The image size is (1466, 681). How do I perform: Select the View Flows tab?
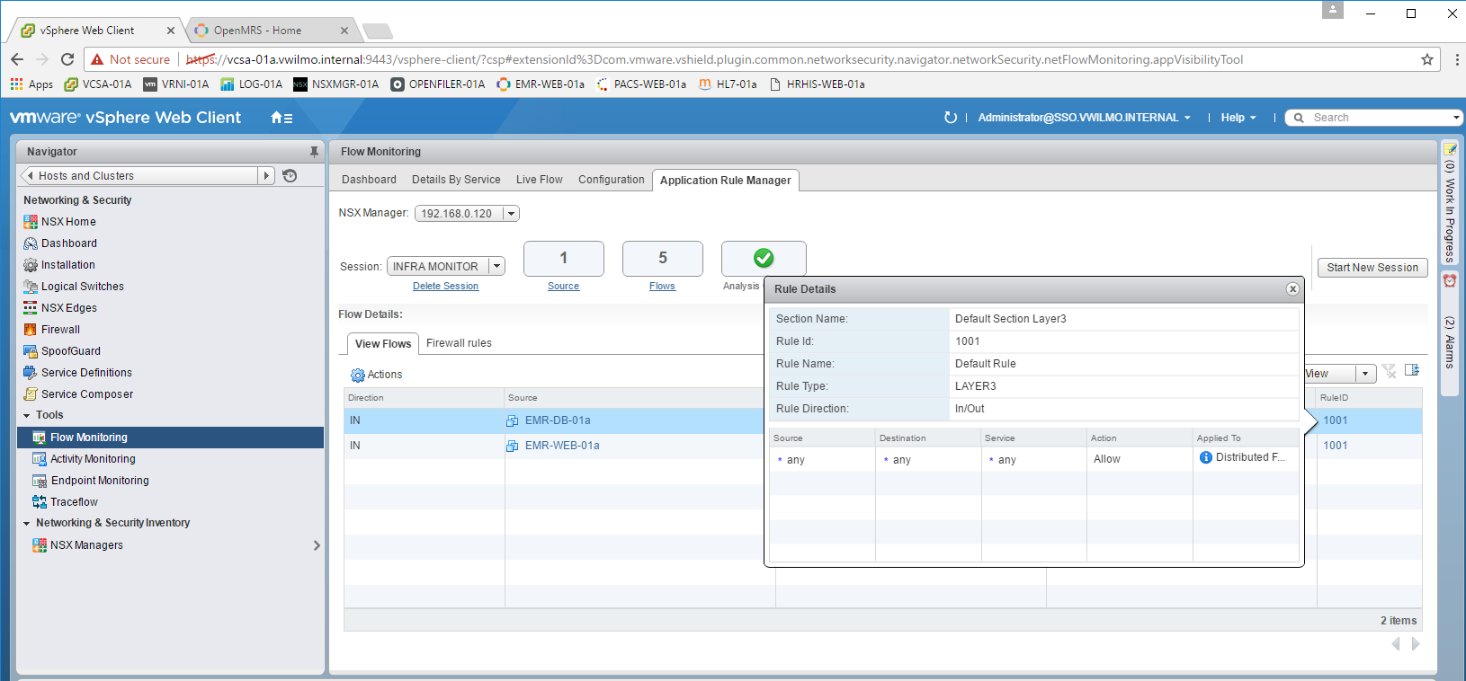pyautogui.click(x=383, y=344)
